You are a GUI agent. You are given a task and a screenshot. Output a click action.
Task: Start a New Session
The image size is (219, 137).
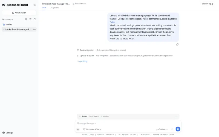pos(19,13)
